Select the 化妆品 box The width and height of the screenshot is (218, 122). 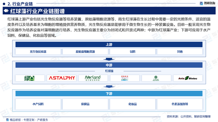[x=133, y=104]
